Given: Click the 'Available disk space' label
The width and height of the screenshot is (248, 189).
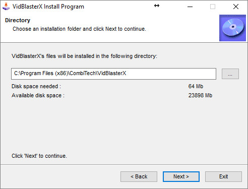Looking at the screenshot, I should 38,95.
